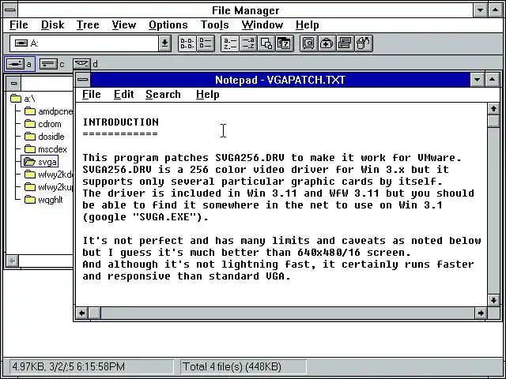The width and height of the screenshot is (506, 379).
Task: Click the sort by date toolbar icon
Action: (x=285, y=43)
